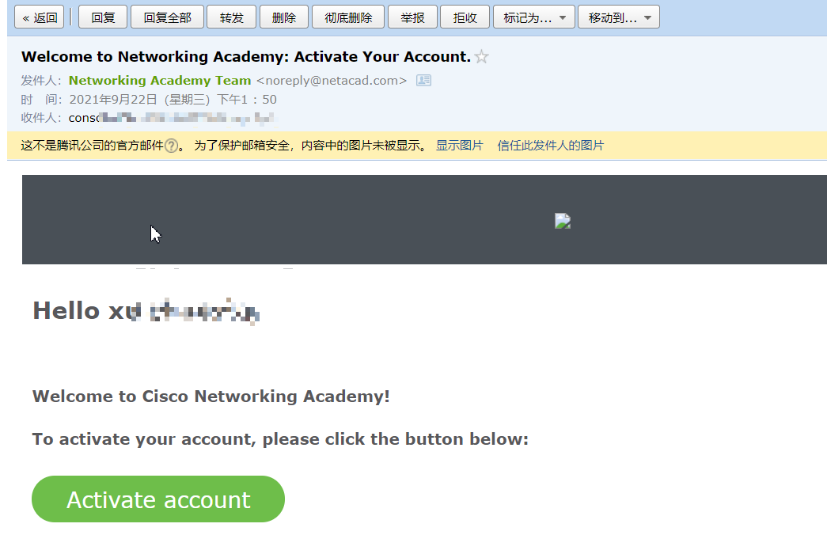
Task: Click the broken image placeholder in banner
Action: pos(563,221)
